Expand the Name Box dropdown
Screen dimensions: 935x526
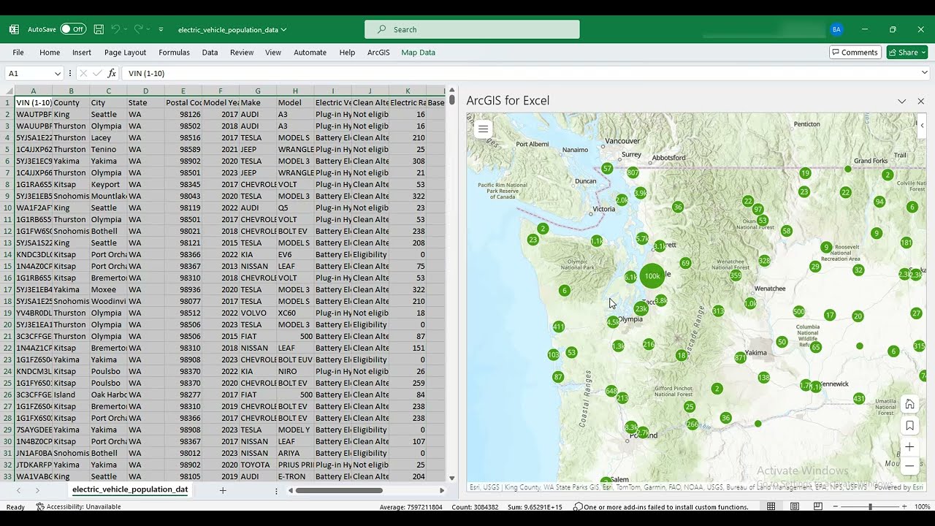point(57,73)
